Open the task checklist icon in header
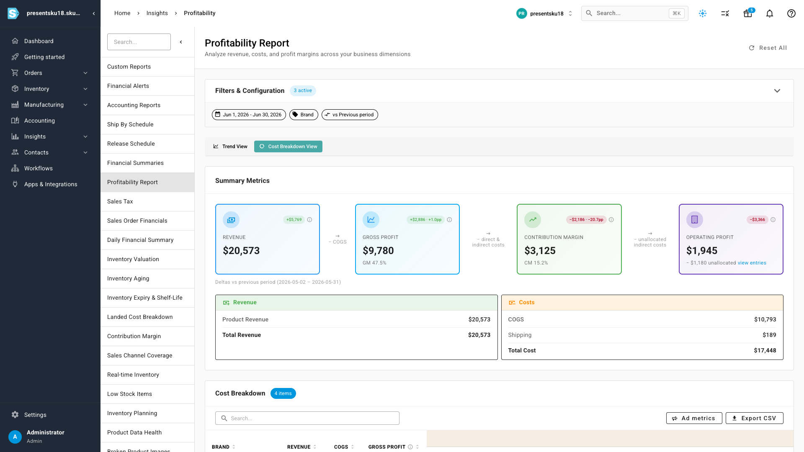This screenshot has width=804, height=452. pyautogui.click(x=725, y=13)
